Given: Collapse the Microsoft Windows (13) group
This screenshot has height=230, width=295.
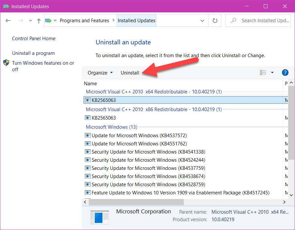Looking at the screenshot, I should coord(112,127).
